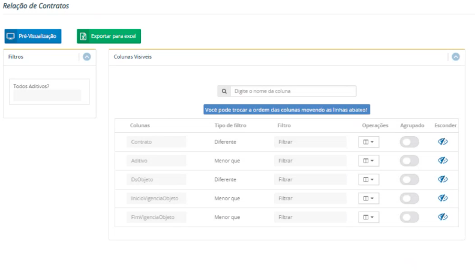Collapse the Filtros panel

click(86, 57)
